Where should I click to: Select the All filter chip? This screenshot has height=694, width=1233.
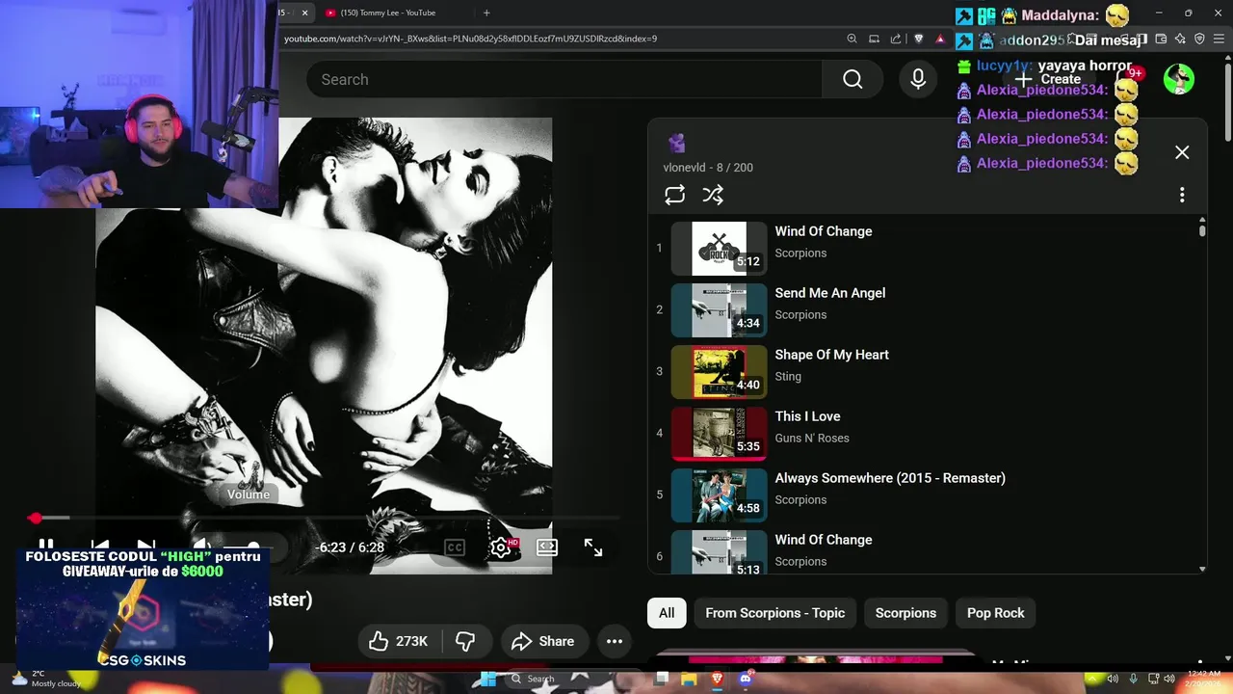(667, 613)
